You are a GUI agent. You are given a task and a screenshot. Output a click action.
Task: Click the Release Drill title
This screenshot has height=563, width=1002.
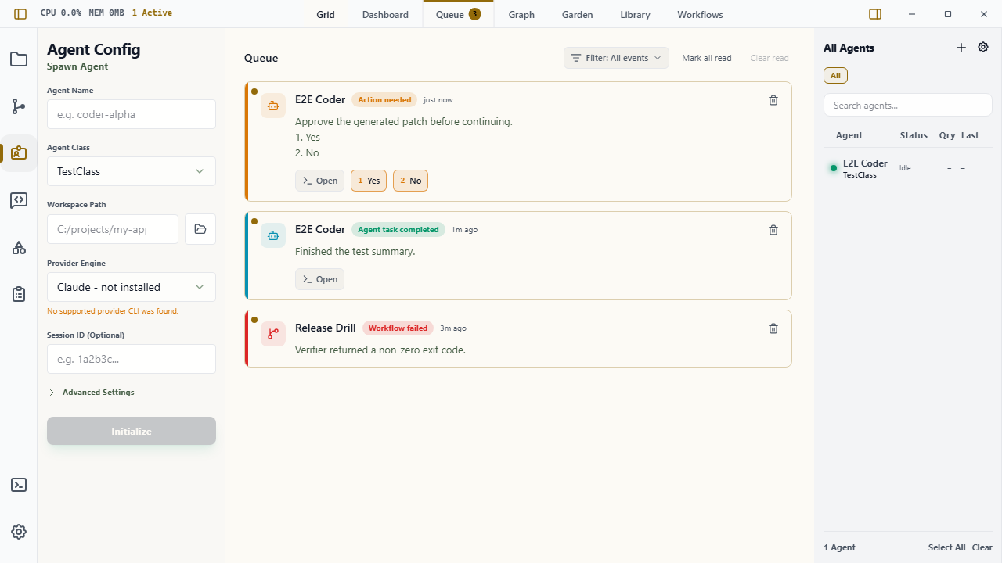point(326,328)
